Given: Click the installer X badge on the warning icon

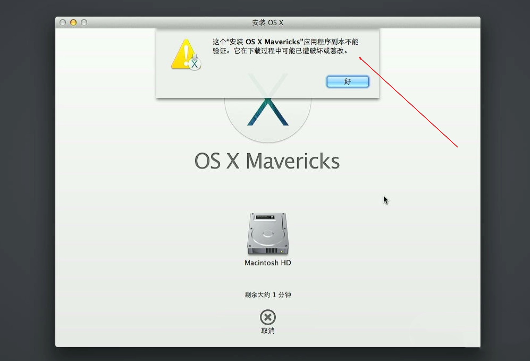Looking at the screenshot, I should pyautogui.click(x=195, y=64).
